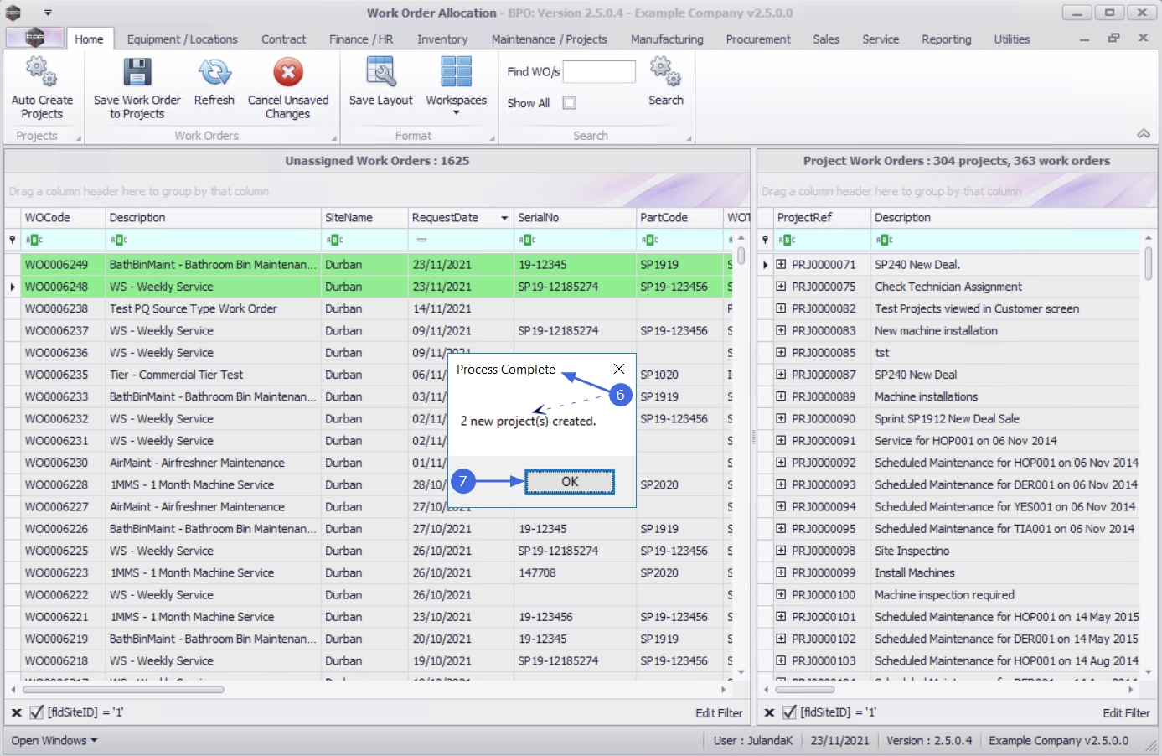Open the Service ribbon tab
The width and height of the screenshot is (1162, 756).
[x=881, y=39]
